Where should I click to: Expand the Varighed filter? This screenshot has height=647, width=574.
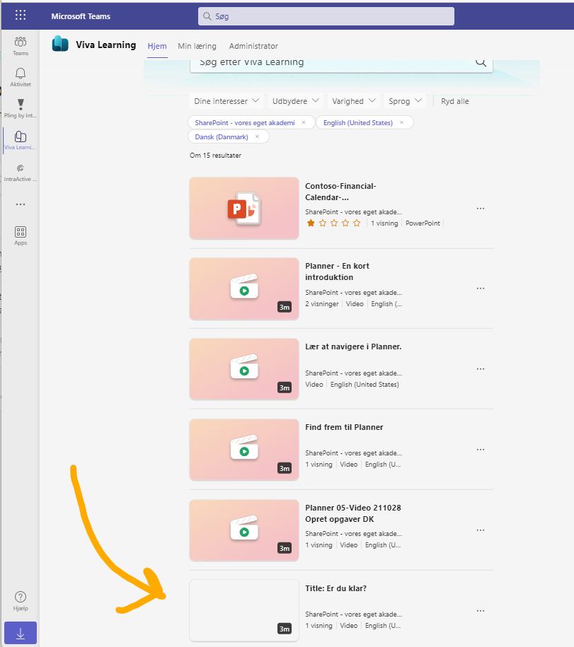point(353,101)
